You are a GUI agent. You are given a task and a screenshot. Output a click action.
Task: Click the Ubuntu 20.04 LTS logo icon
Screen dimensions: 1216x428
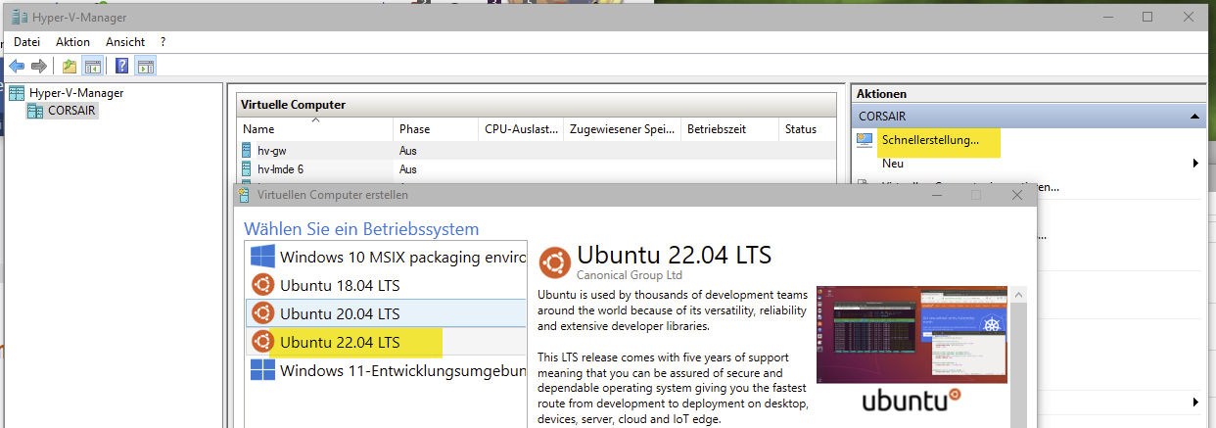(261, 313)
